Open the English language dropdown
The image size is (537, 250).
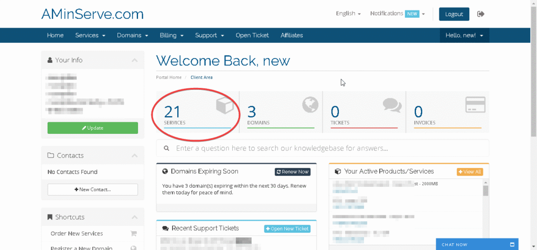(348, 14)
